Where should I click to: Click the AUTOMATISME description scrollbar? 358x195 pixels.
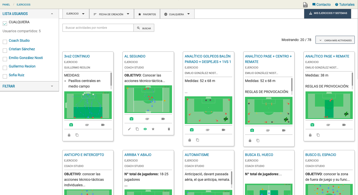coord(231,177)
